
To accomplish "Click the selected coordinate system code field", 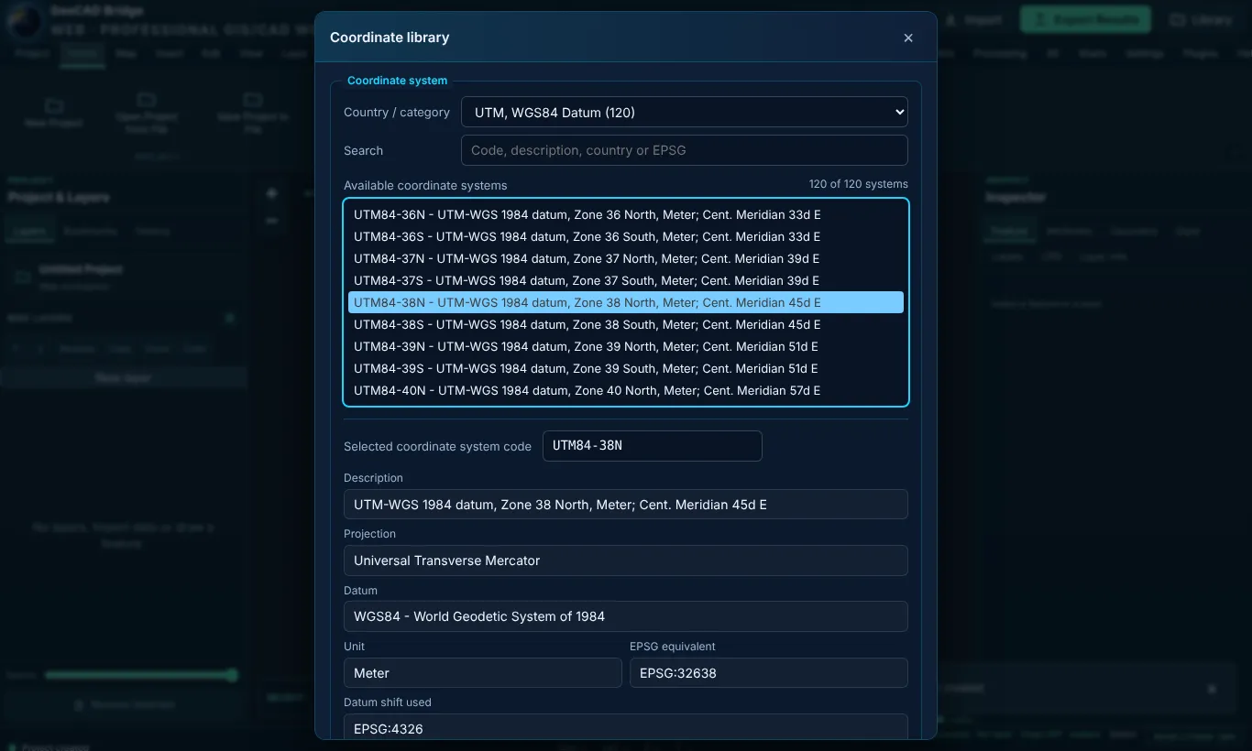I will tap(652, 446).
